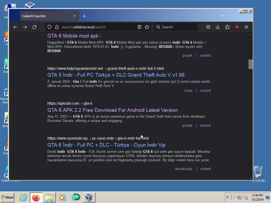Expand options dots next to brave
The width and height of the screenshot is (271, 203).
coord(196,91)
